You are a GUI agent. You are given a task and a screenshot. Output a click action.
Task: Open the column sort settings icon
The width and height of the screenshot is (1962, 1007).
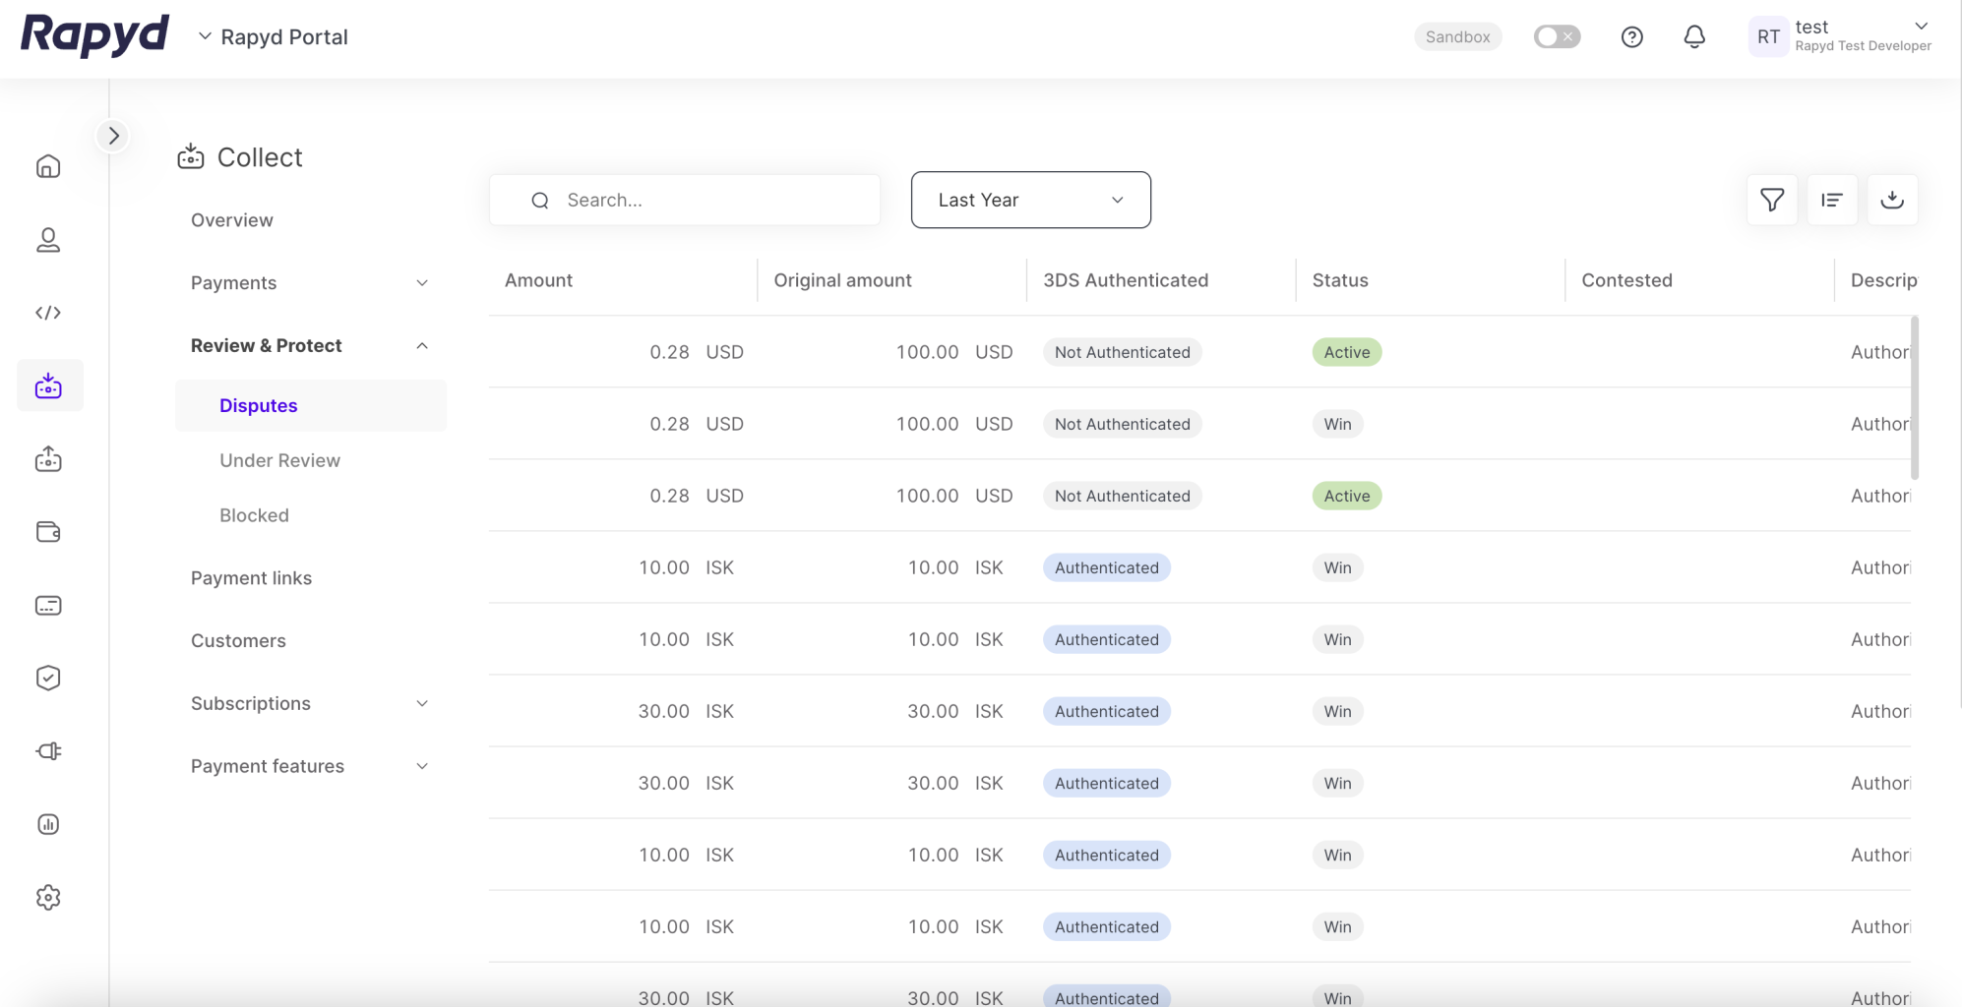(1831, 200)
